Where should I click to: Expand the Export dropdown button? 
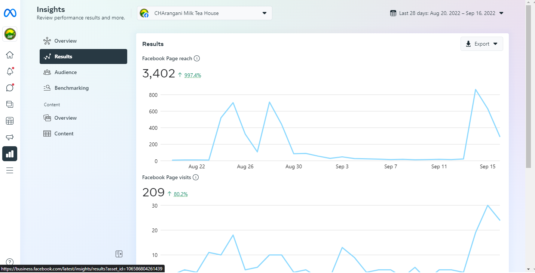point(481,44)
